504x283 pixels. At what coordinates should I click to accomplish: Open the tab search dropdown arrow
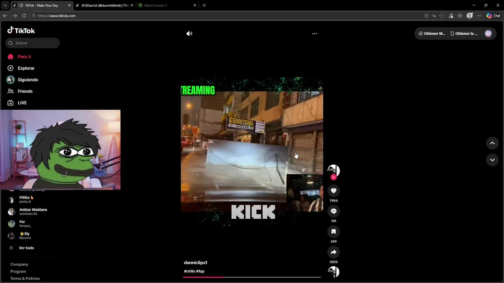[x=5, y=6]
